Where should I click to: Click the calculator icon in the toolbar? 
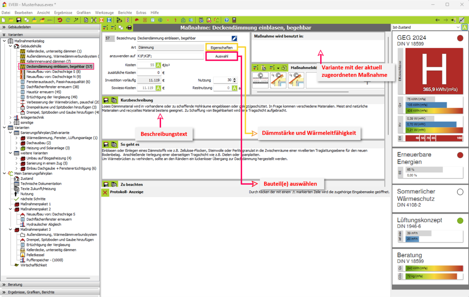tap(234, 20)
